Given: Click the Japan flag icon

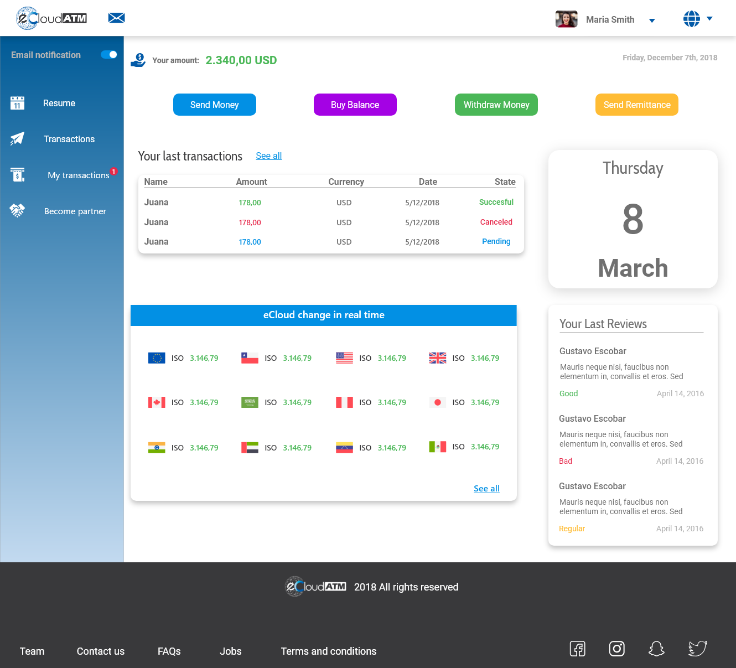Looking at the screenshot, I should click(x=438, y=402).
